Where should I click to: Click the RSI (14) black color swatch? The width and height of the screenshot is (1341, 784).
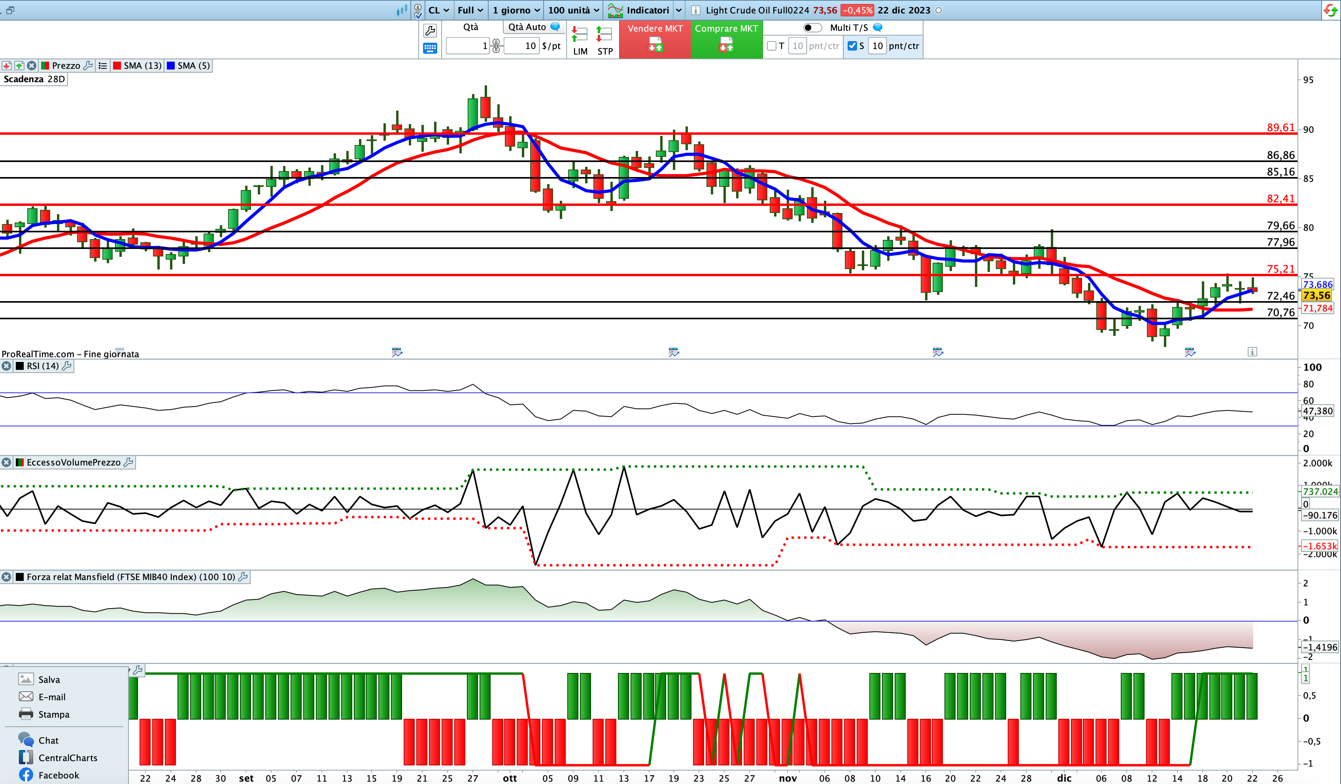click(20, 366)
